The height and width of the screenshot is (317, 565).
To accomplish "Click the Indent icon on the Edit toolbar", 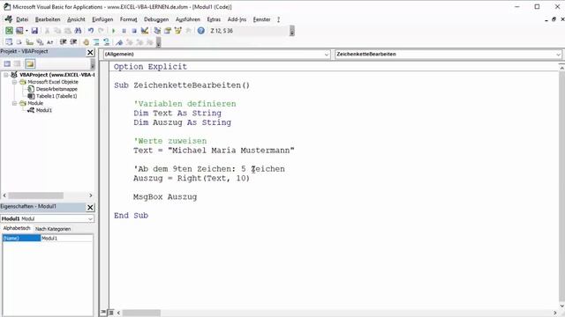I will 63,42.
